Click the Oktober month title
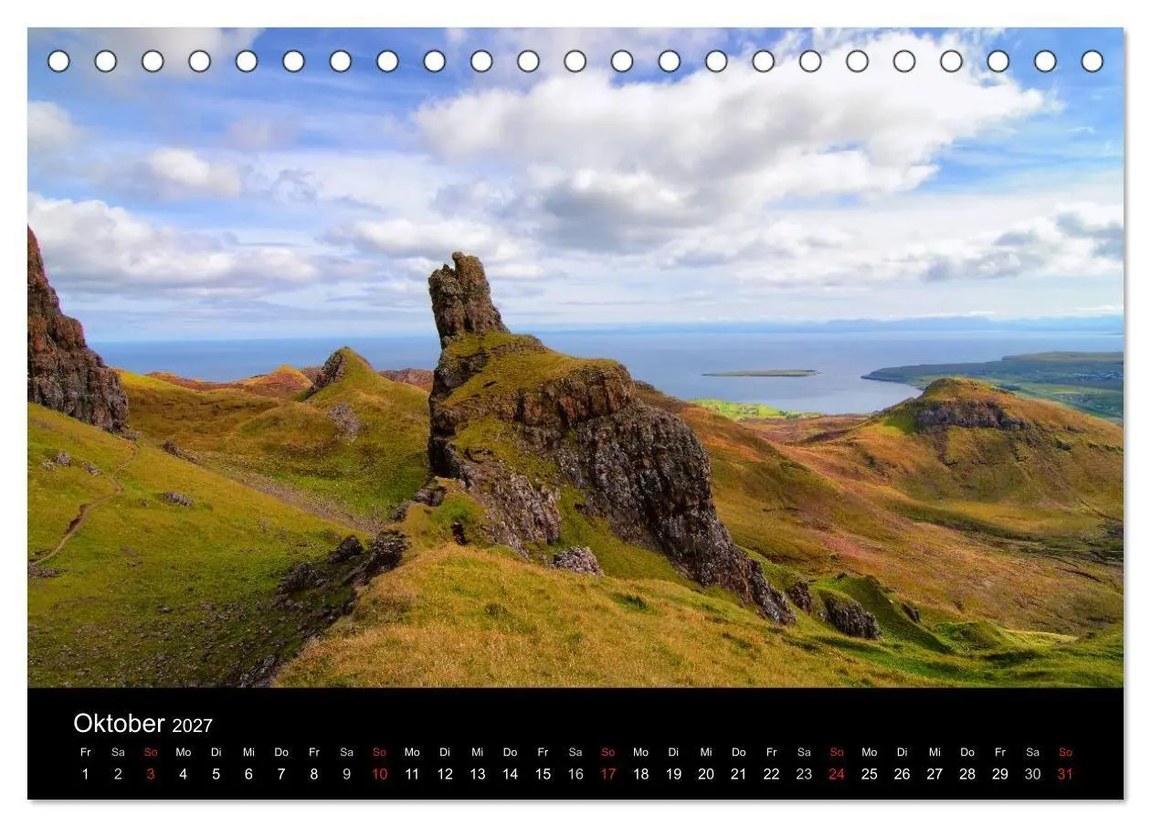Viewport: 1151px width, 827px height. click(119, 724)
